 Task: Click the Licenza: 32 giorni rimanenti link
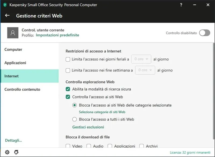coord(190,152)
